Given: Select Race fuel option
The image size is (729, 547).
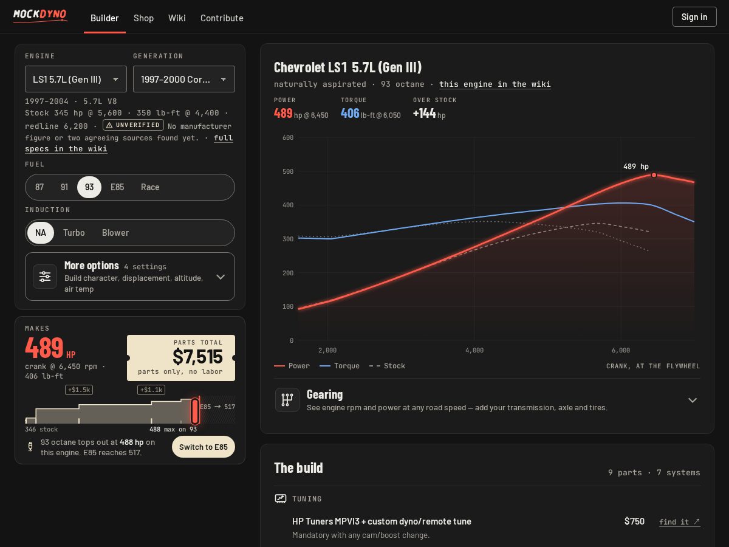Looking at the screenshot, I should point(150,187).
